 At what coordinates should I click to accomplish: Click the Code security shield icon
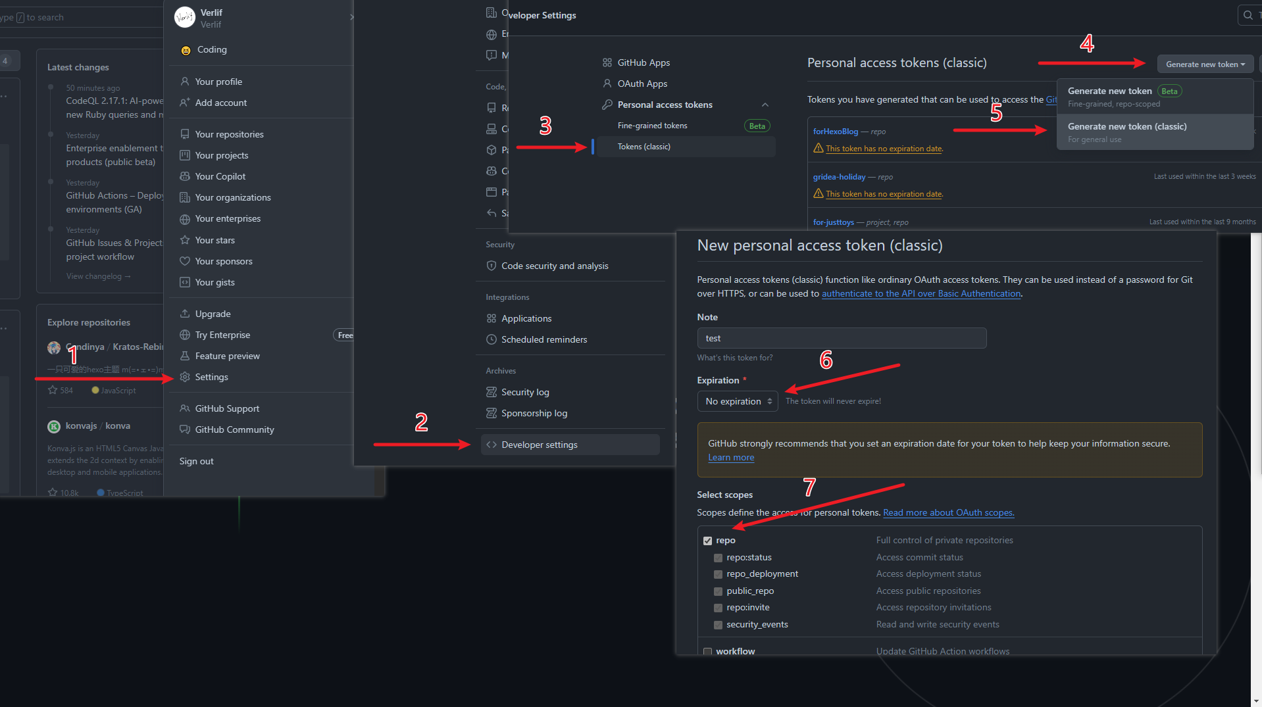[491, 266]
